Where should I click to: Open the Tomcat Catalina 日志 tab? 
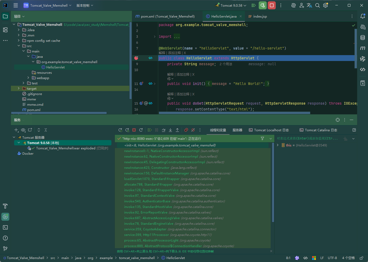(318, 130)
